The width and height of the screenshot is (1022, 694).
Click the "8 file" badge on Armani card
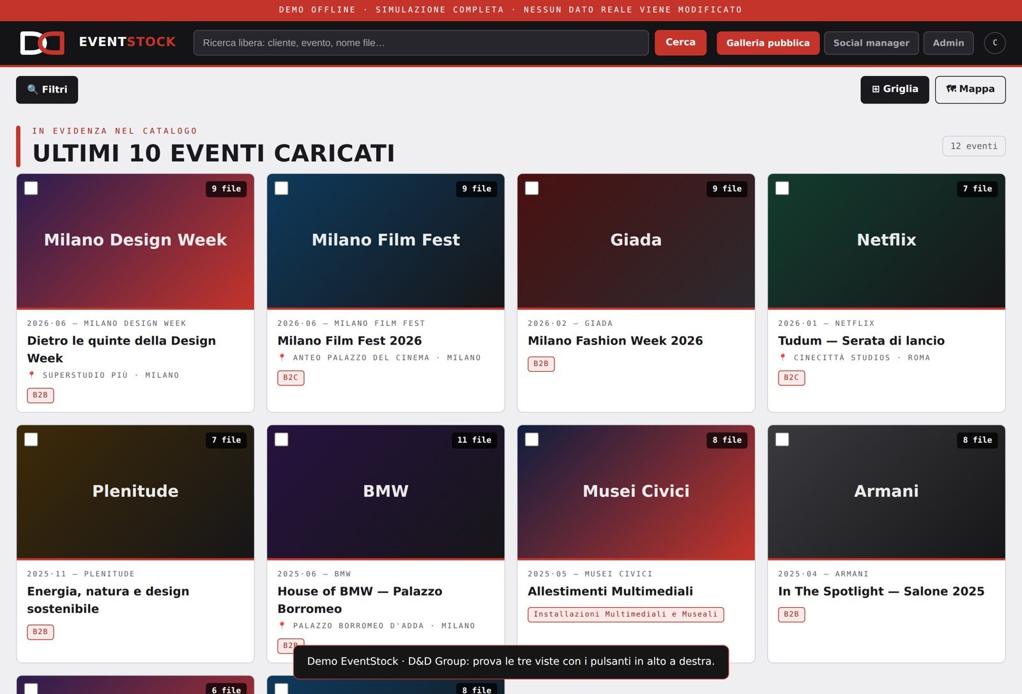tap(977, 440)
